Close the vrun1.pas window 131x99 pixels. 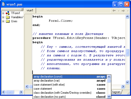click(127, 4)
